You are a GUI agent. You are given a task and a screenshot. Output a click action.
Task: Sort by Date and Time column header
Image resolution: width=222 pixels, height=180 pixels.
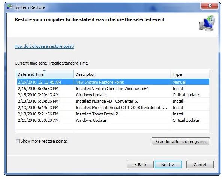(45, 74)
